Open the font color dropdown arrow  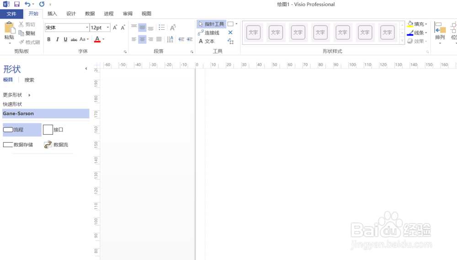pyautogui.click(x=103, y=39)
